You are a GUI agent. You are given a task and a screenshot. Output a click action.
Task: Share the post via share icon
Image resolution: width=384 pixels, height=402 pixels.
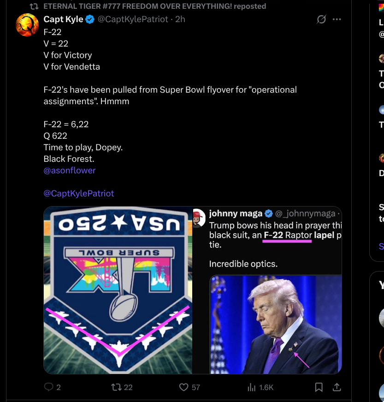coord(337,387)
